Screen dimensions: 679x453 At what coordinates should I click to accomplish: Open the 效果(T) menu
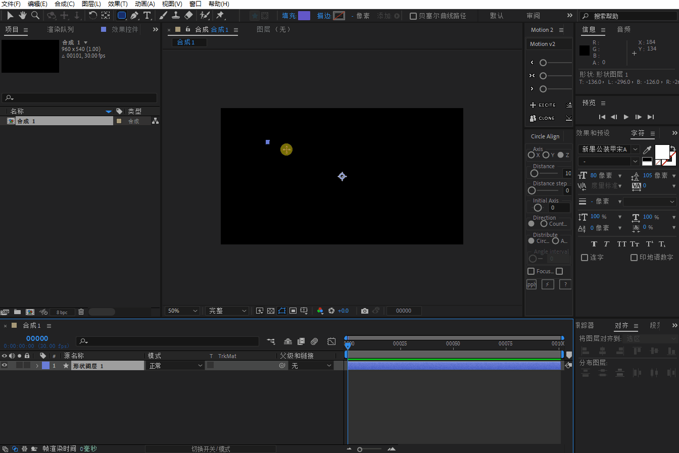click(x=118, y=4)
